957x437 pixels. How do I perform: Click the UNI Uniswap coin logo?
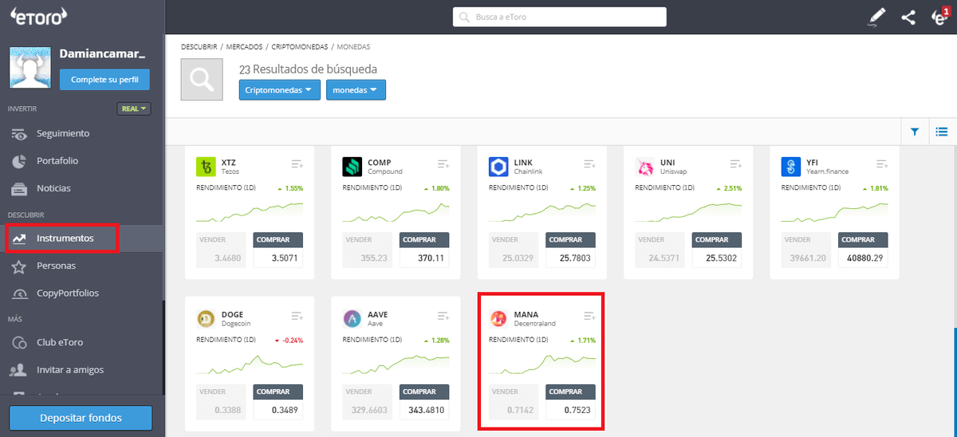click(645, 167)
